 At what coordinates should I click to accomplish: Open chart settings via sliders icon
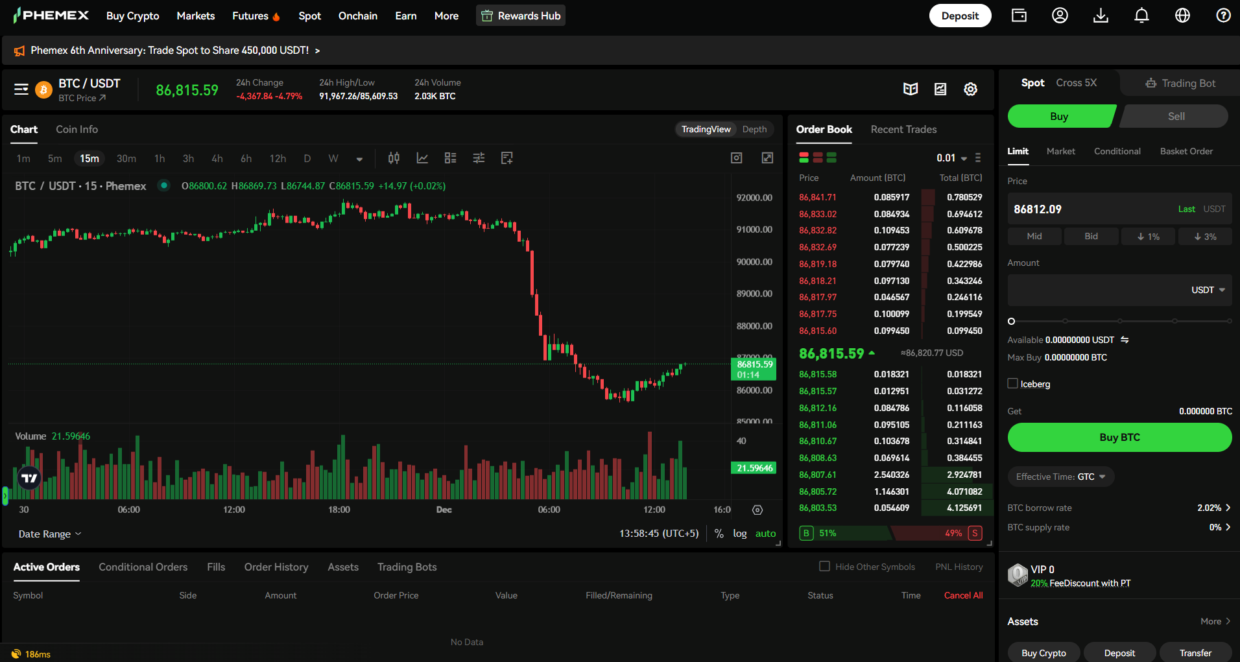pyautogui.click(x=479, y=158)
